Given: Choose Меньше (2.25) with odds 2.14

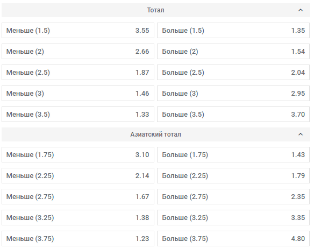Looking at the screenshot, I should (78, 175).
